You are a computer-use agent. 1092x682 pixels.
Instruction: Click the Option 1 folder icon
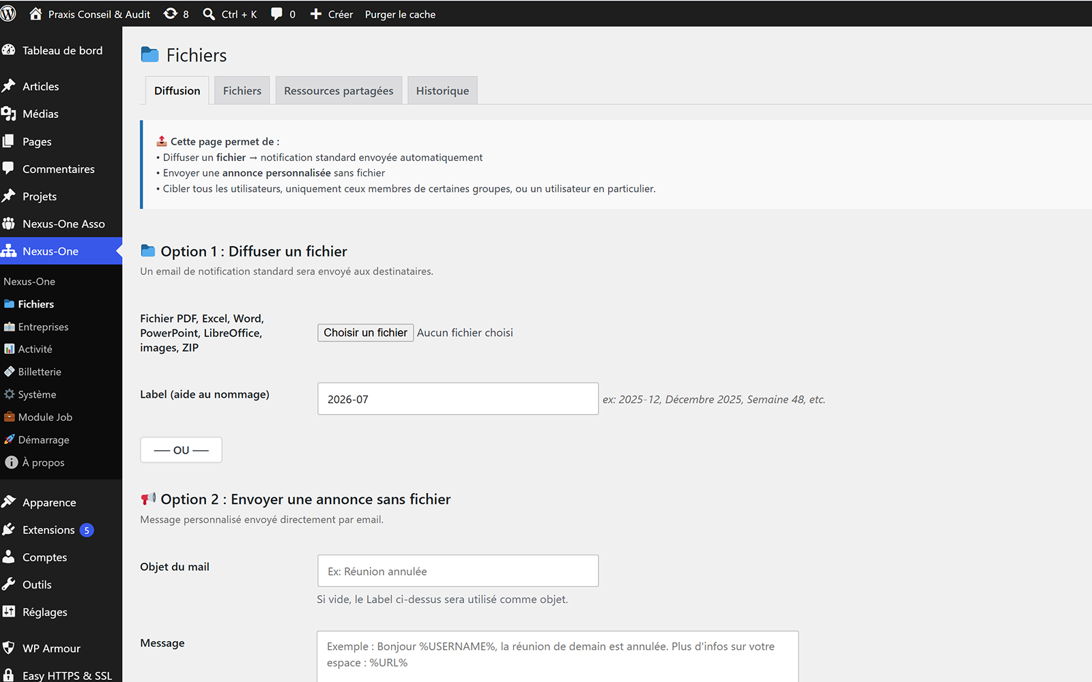pos(147,251)
